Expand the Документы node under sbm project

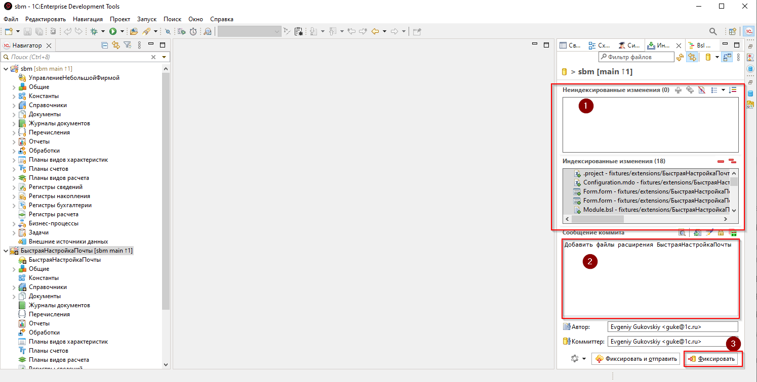pyautogui.click(x=14, y=114)
